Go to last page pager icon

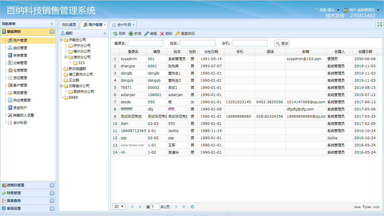point(184,207)
